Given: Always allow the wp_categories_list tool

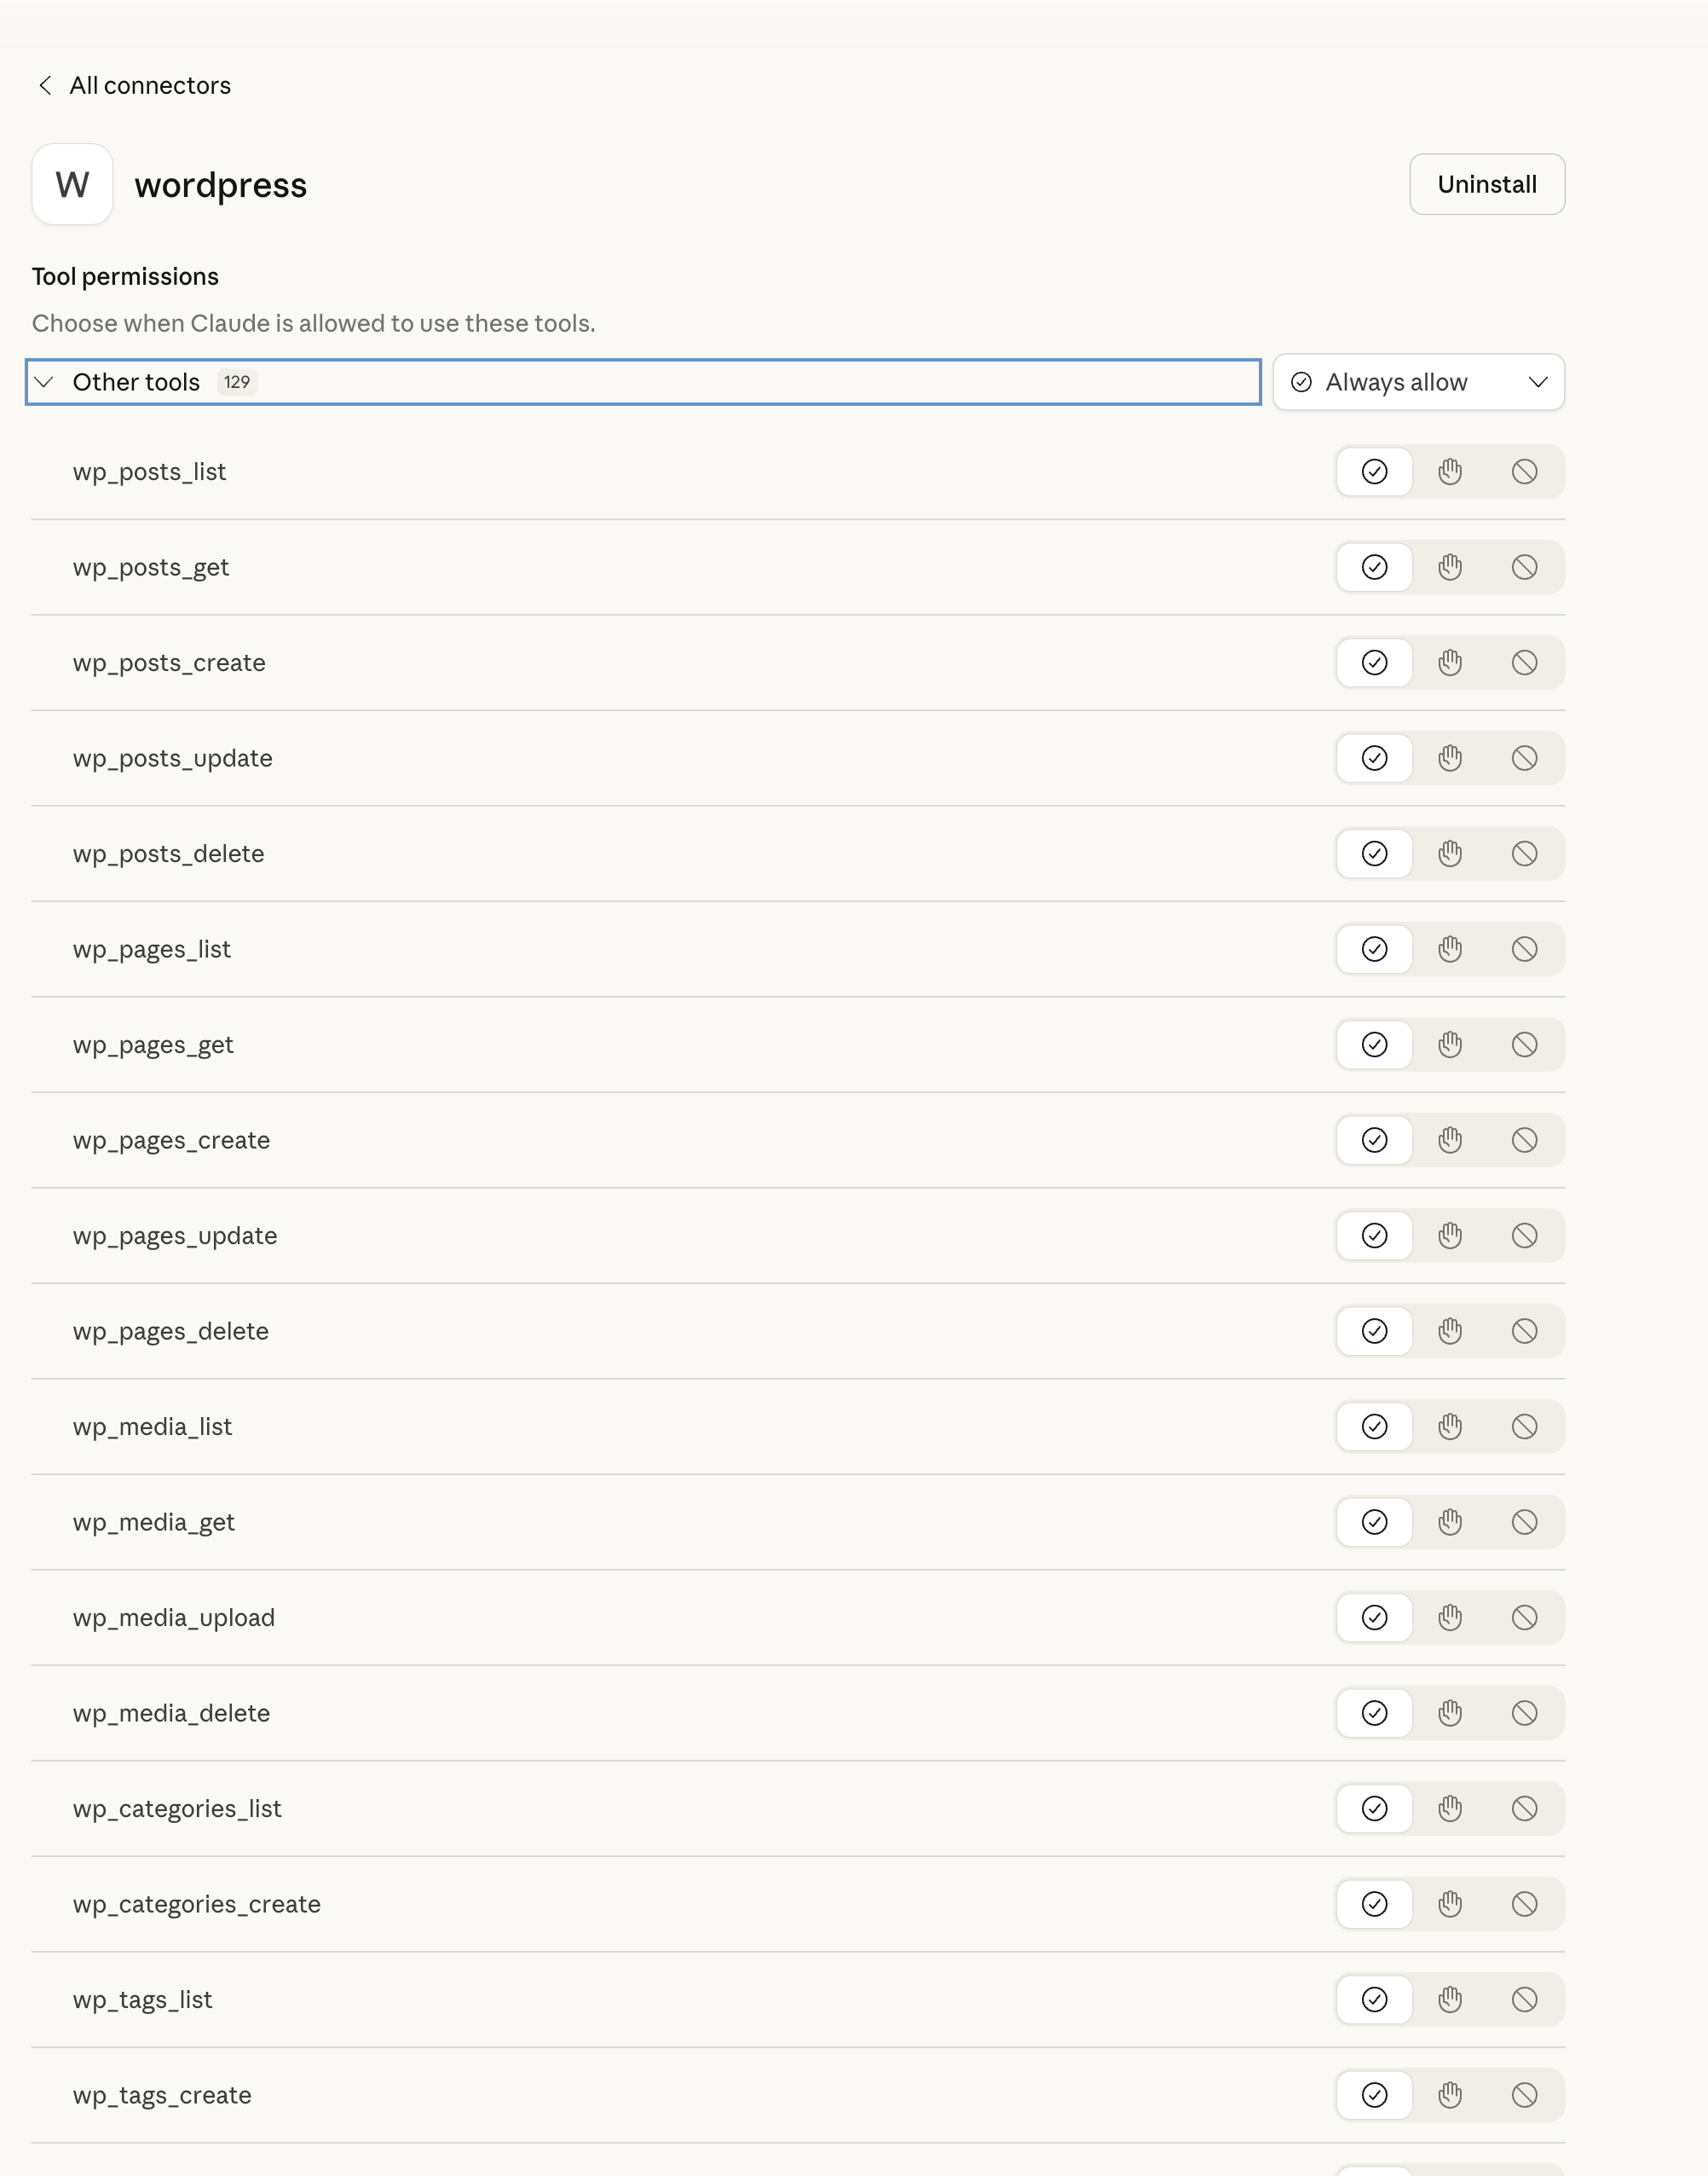Looking at the screenshot, I should point(1374,1808).
